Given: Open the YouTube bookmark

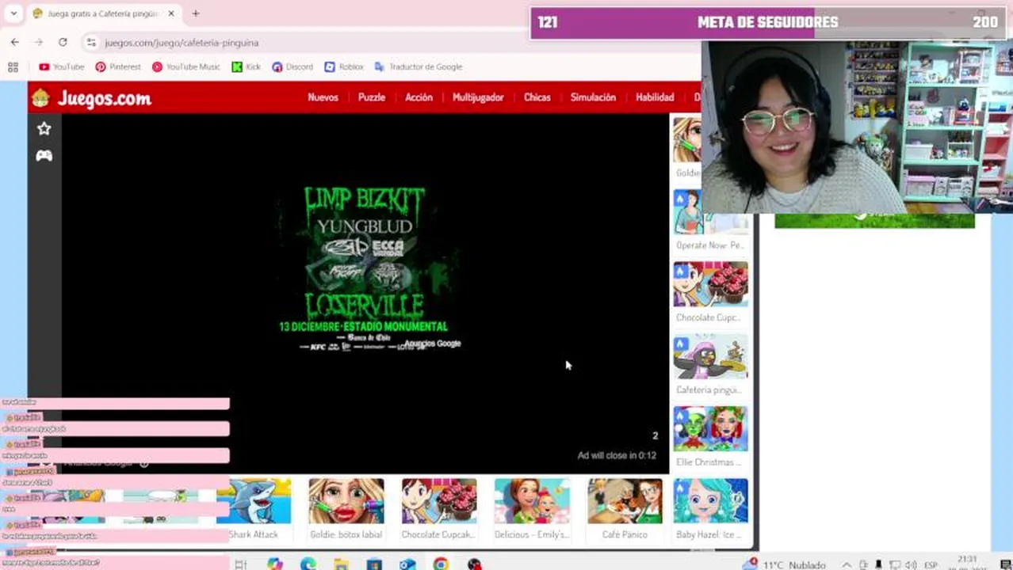Looking at the screenshot, I should click(x=61, y=67).
